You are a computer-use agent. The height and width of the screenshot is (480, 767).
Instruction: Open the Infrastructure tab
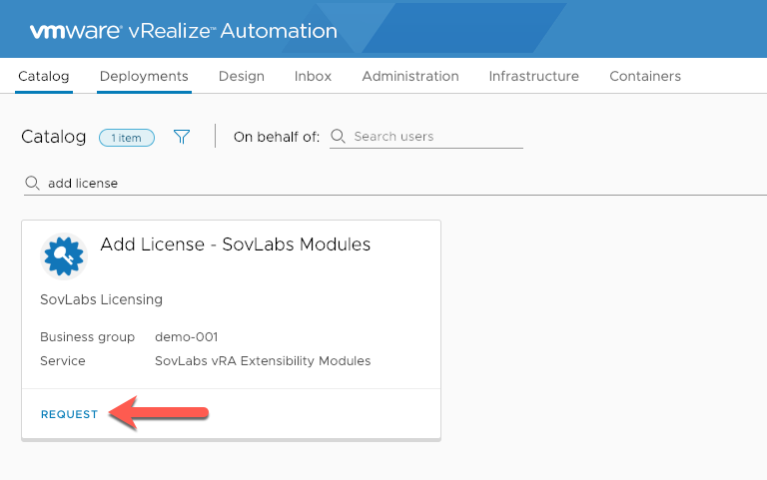[x=533, y=76]
